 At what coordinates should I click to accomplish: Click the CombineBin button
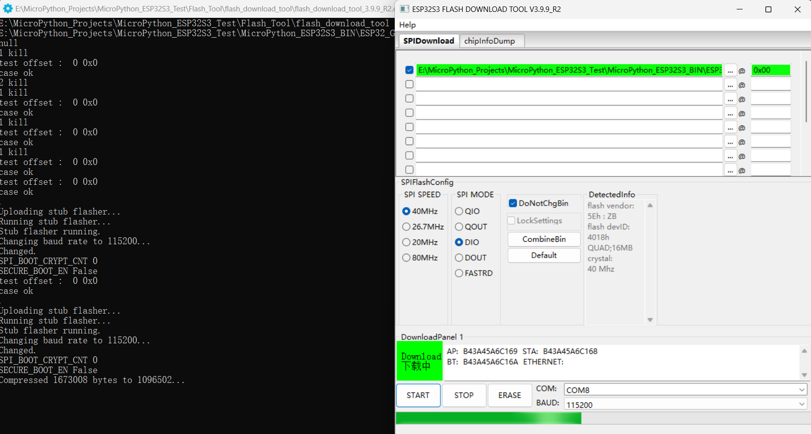point(544,239)
